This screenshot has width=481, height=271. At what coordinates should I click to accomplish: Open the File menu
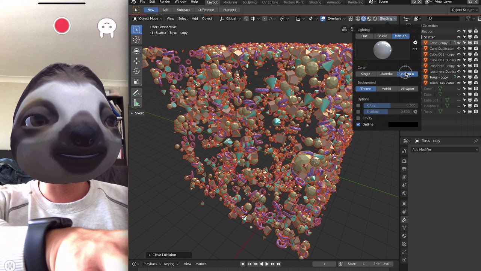(x=142, y=2)
